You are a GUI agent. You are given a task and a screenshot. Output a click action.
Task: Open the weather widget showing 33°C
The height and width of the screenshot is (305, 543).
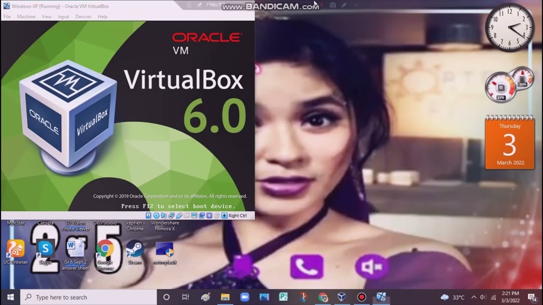click(453, 297)
